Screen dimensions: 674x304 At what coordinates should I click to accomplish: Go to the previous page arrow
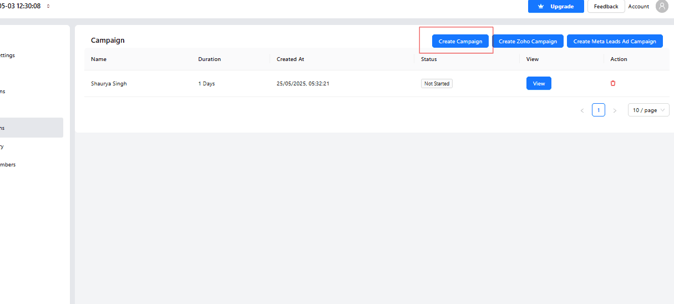click(582, 110)
